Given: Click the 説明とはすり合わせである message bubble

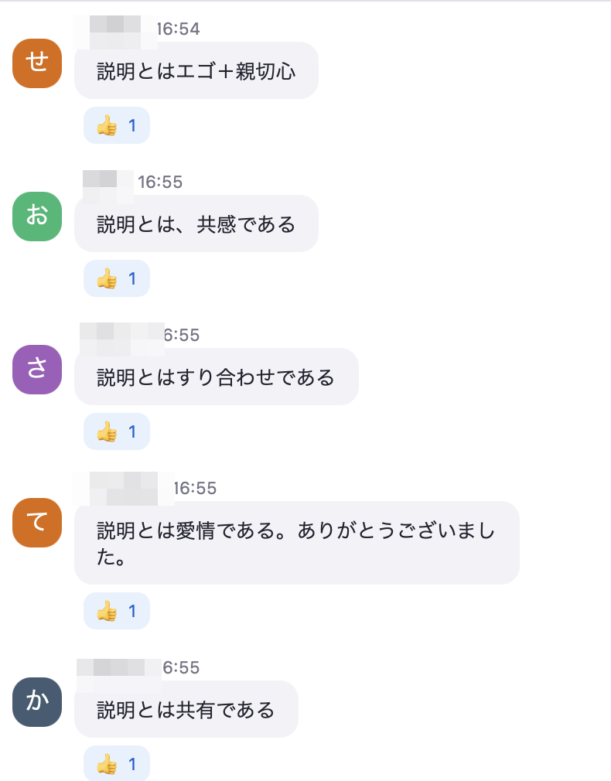Looking at the screenshot, I should (216, 377).
